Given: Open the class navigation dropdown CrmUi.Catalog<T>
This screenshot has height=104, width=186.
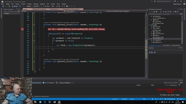Looking at the screenshot, I should coord(84,11).
